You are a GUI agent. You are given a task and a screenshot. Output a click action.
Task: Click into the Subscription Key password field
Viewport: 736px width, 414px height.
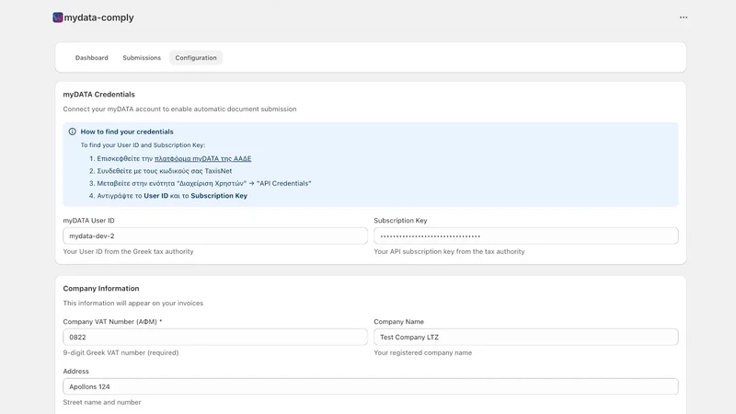pyautogui.click(x=525, y=236)
